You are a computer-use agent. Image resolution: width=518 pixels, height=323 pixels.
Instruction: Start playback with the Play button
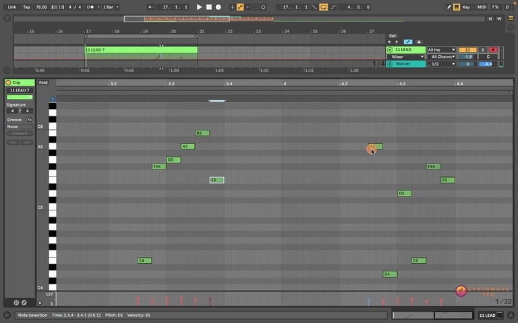click(199, 7)
